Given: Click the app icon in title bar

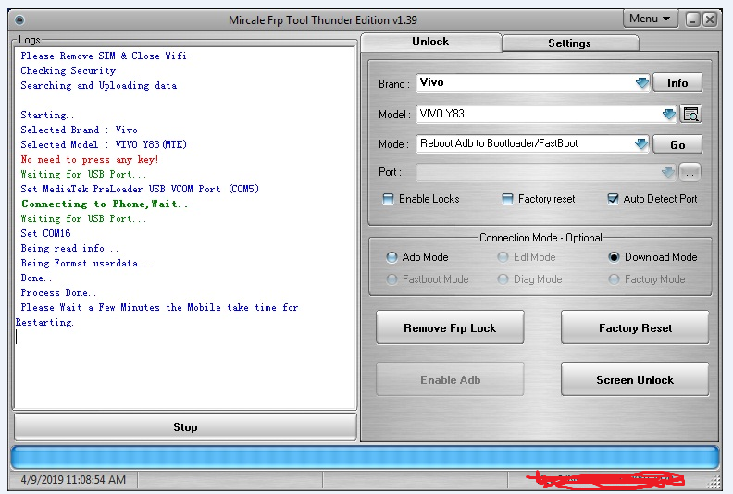Looking at the screenshot, I should pyautogui.click(x=19, y=20).
